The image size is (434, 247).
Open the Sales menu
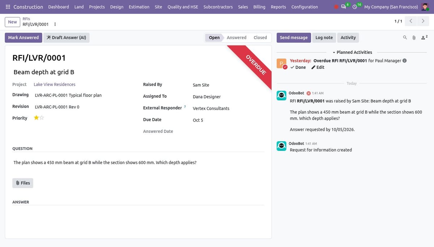click(243, 7)
